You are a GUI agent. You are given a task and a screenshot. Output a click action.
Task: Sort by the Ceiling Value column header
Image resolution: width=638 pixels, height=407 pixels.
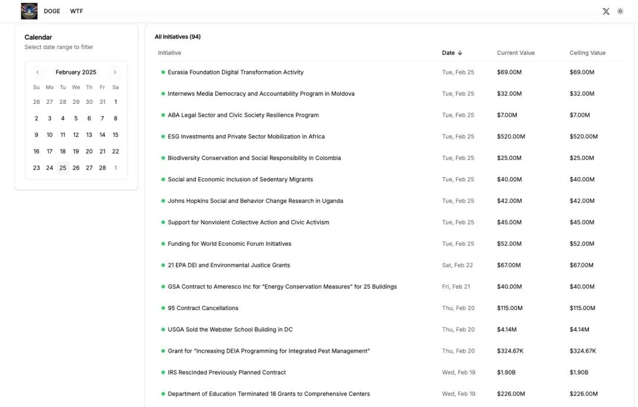point(587,53)
